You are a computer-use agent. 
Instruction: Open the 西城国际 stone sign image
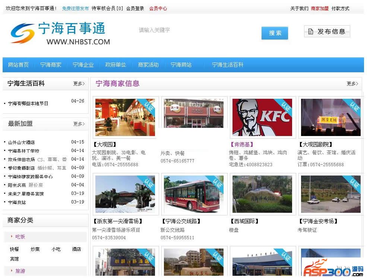(x=262, y=194)
